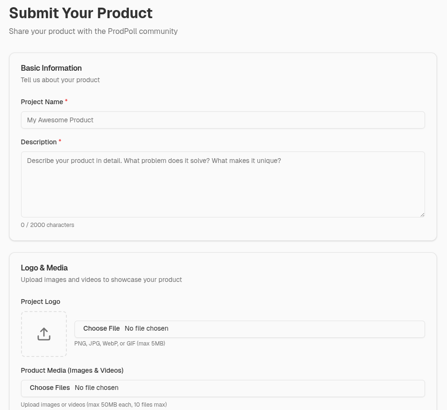Click inside the Project Name input field

223,120
